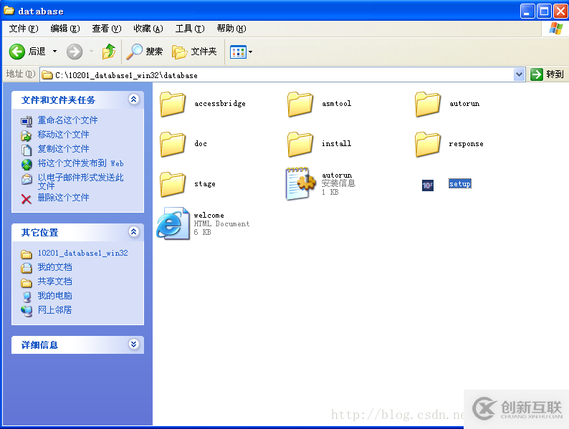Select the autorun setup information file icon

click(300, 184)
